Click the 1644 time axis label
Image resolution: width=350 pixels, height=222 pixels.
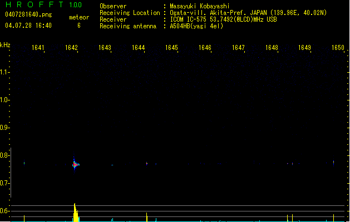[x=138, y=48]
